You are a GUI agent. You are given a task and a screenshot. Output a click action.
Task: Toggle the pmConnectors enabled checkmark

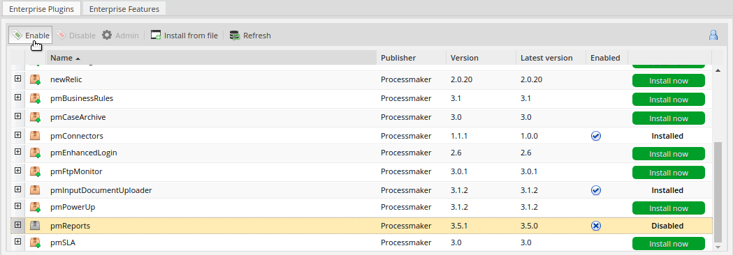(596, 136)
